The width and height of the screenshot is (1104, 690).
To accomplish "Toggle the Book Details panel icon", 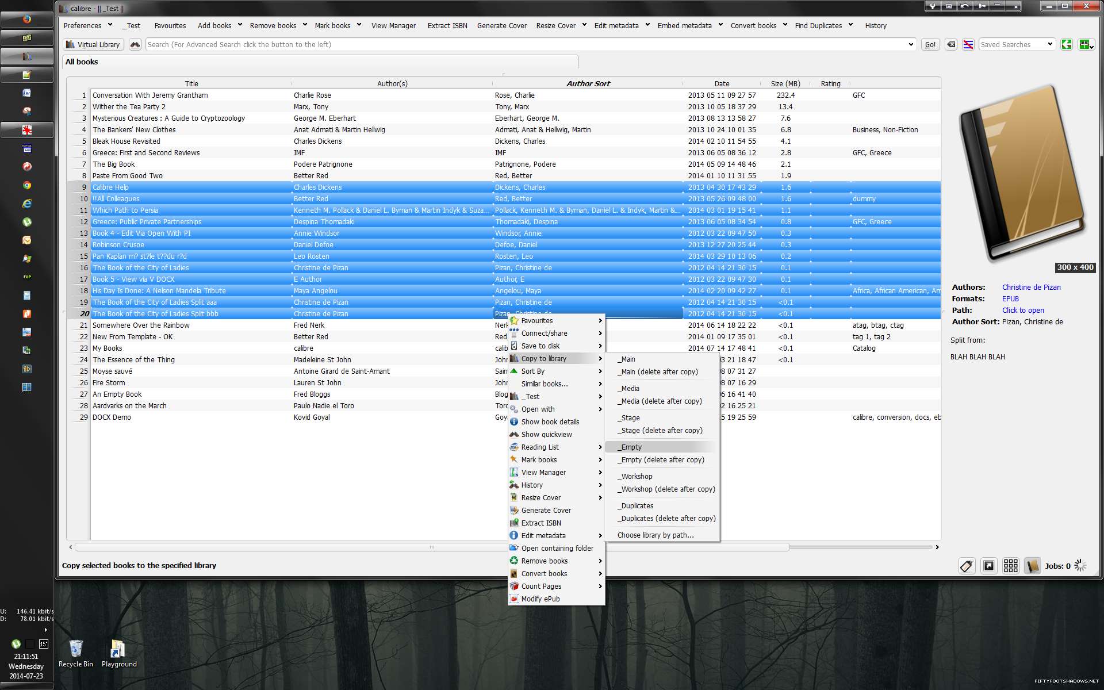I will pos(1032,566).
